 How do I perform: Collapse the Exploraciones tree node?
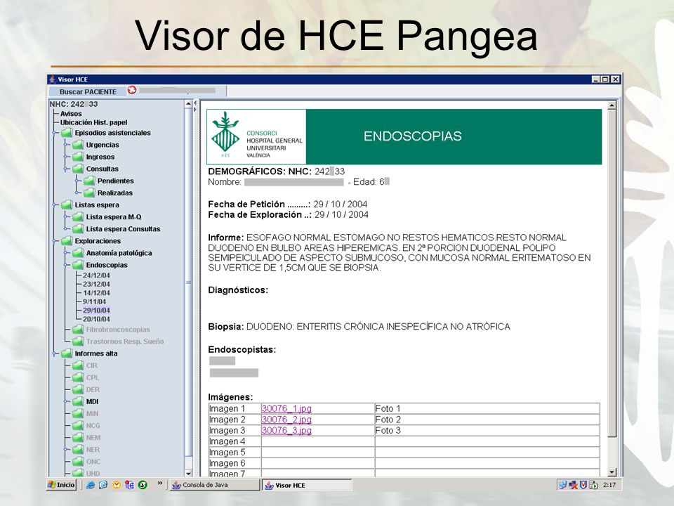coord(55,241)
